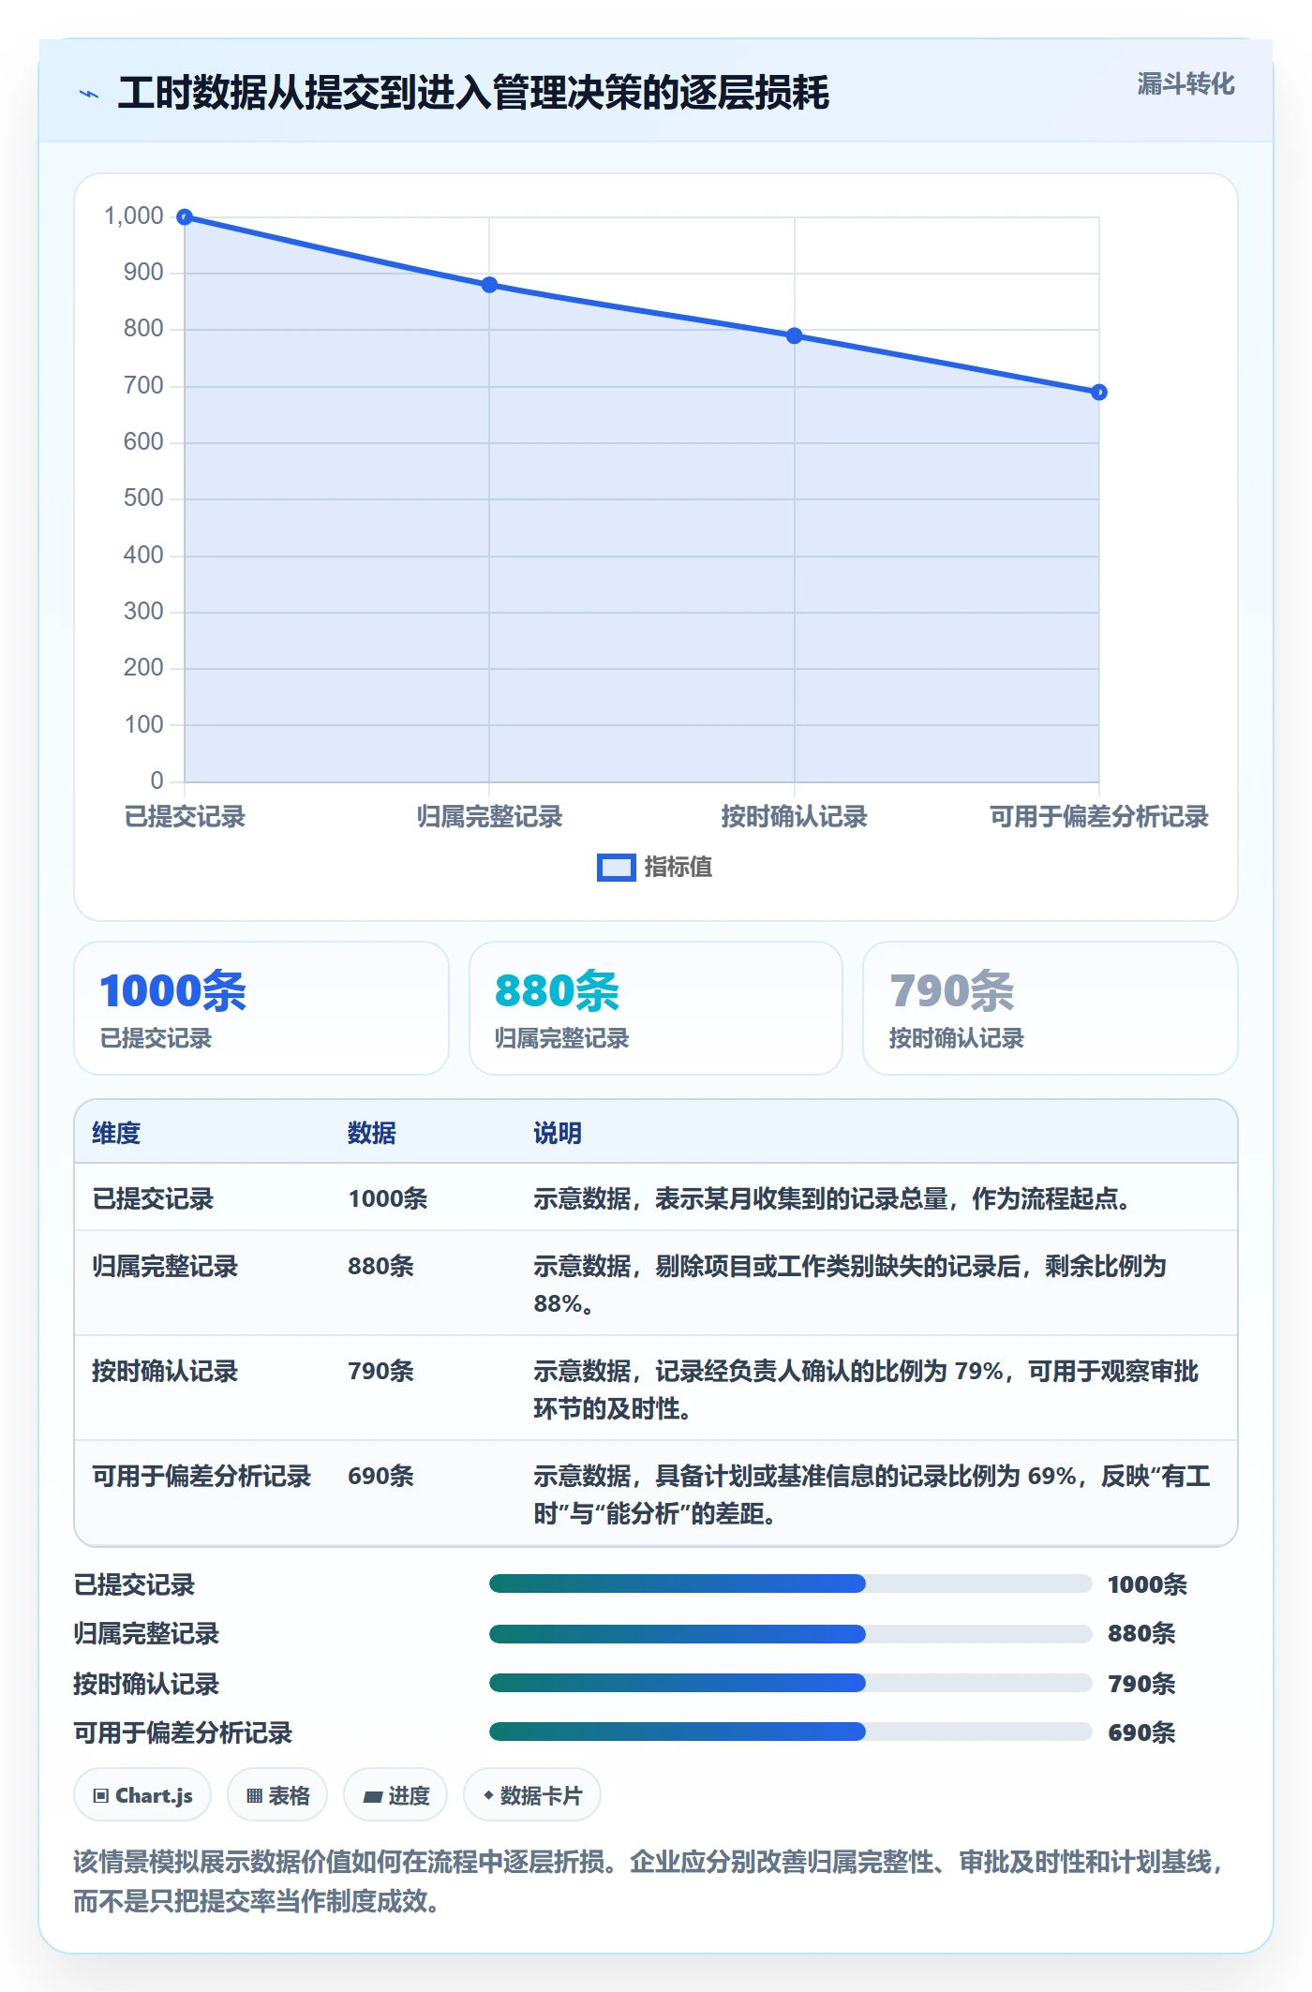Click the 按时确认记录 progress bar
This screenshot has height=1992, width=1312.
tap(790, 1683)
